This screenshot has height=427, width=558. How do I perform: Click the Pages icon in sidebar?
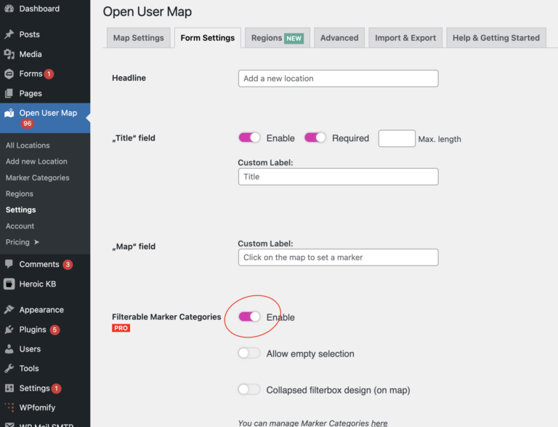pyautogui.click(x=9, y=93)
